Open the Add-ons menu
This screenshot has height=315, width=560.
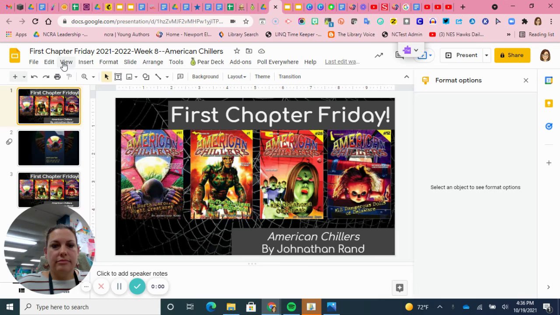[240, 62]
